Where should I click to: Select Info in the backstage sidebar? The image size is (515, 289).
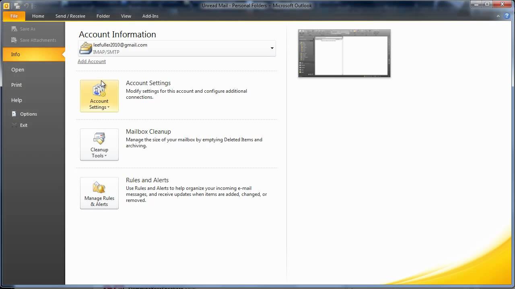pyautogui.click(x=34, y=54)
